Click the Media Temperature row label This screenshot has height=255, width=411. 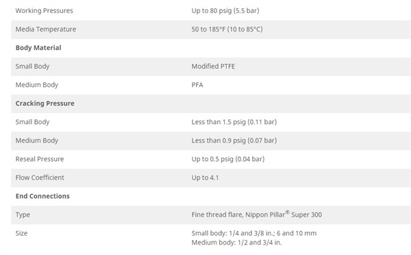[46, 29]
